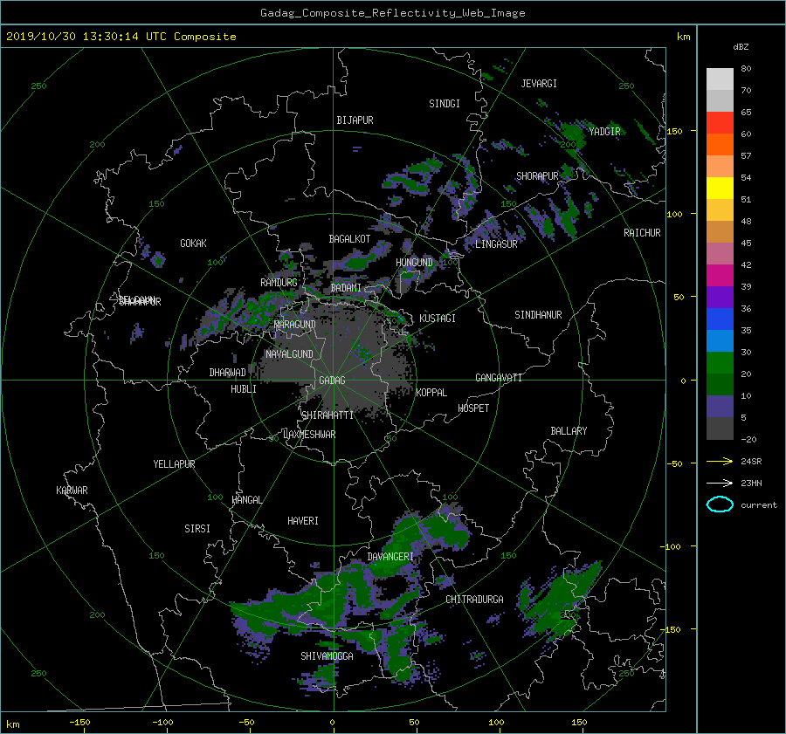Click the dBZ legend heading
The width and height of the screenshot is (786, 734).
[741, 46]
